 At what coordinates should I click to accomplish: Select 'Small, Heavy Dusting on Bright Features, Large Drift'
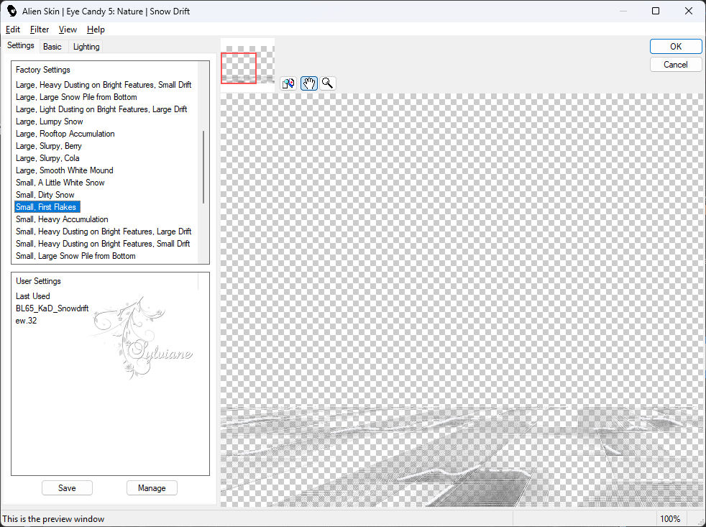coord(104,231)
